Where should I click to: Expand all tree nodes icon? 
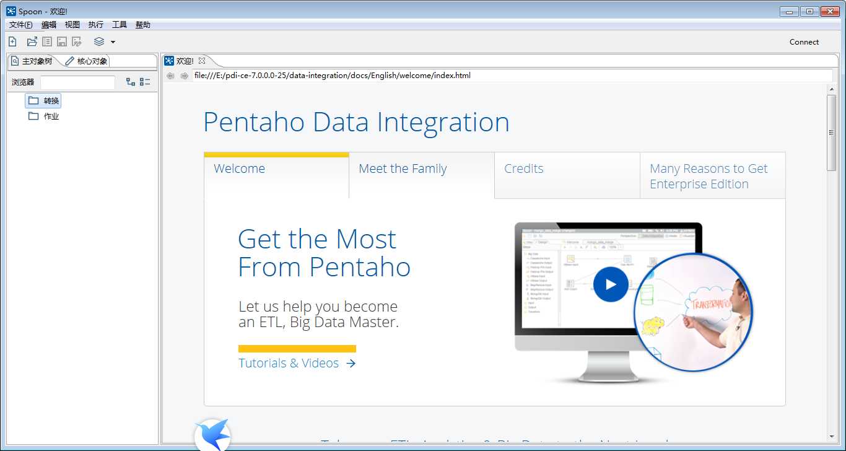coord(131,82)
